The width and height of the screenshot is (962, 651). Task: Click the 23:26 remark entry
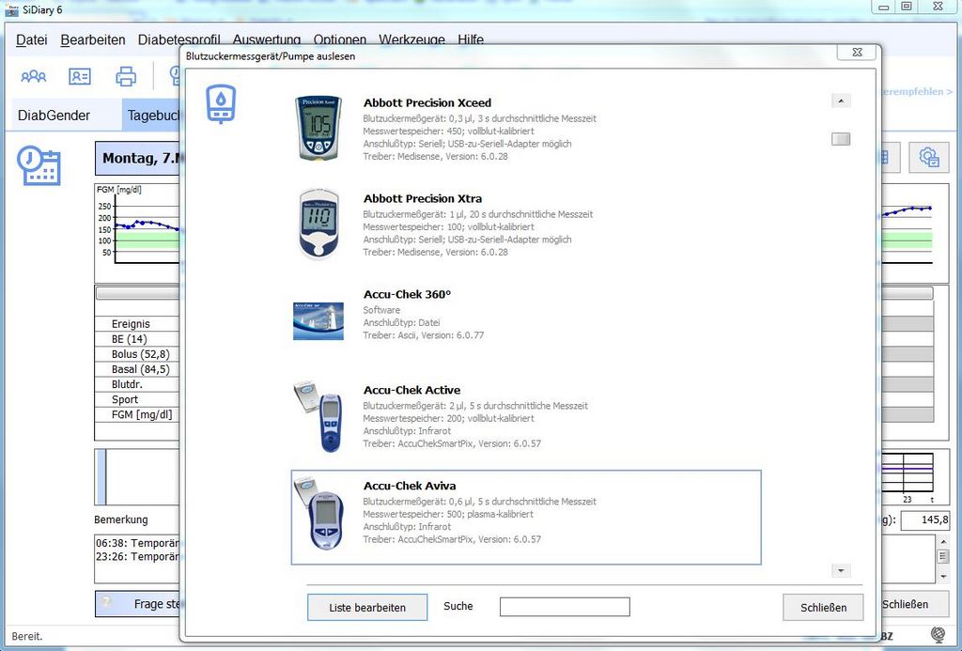point(137,557)
